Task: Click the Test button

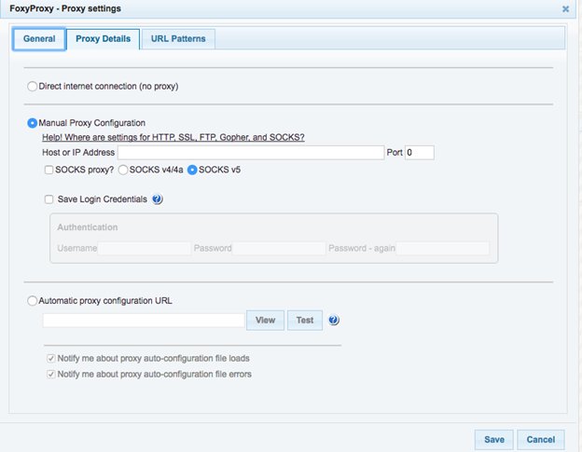Action: pyautogui.click(x=305, y=321)
